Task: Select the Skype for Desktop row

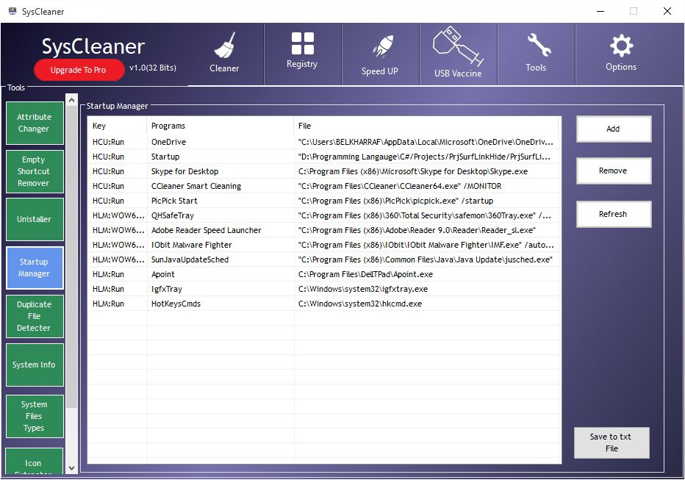Action: coord(323,172)
